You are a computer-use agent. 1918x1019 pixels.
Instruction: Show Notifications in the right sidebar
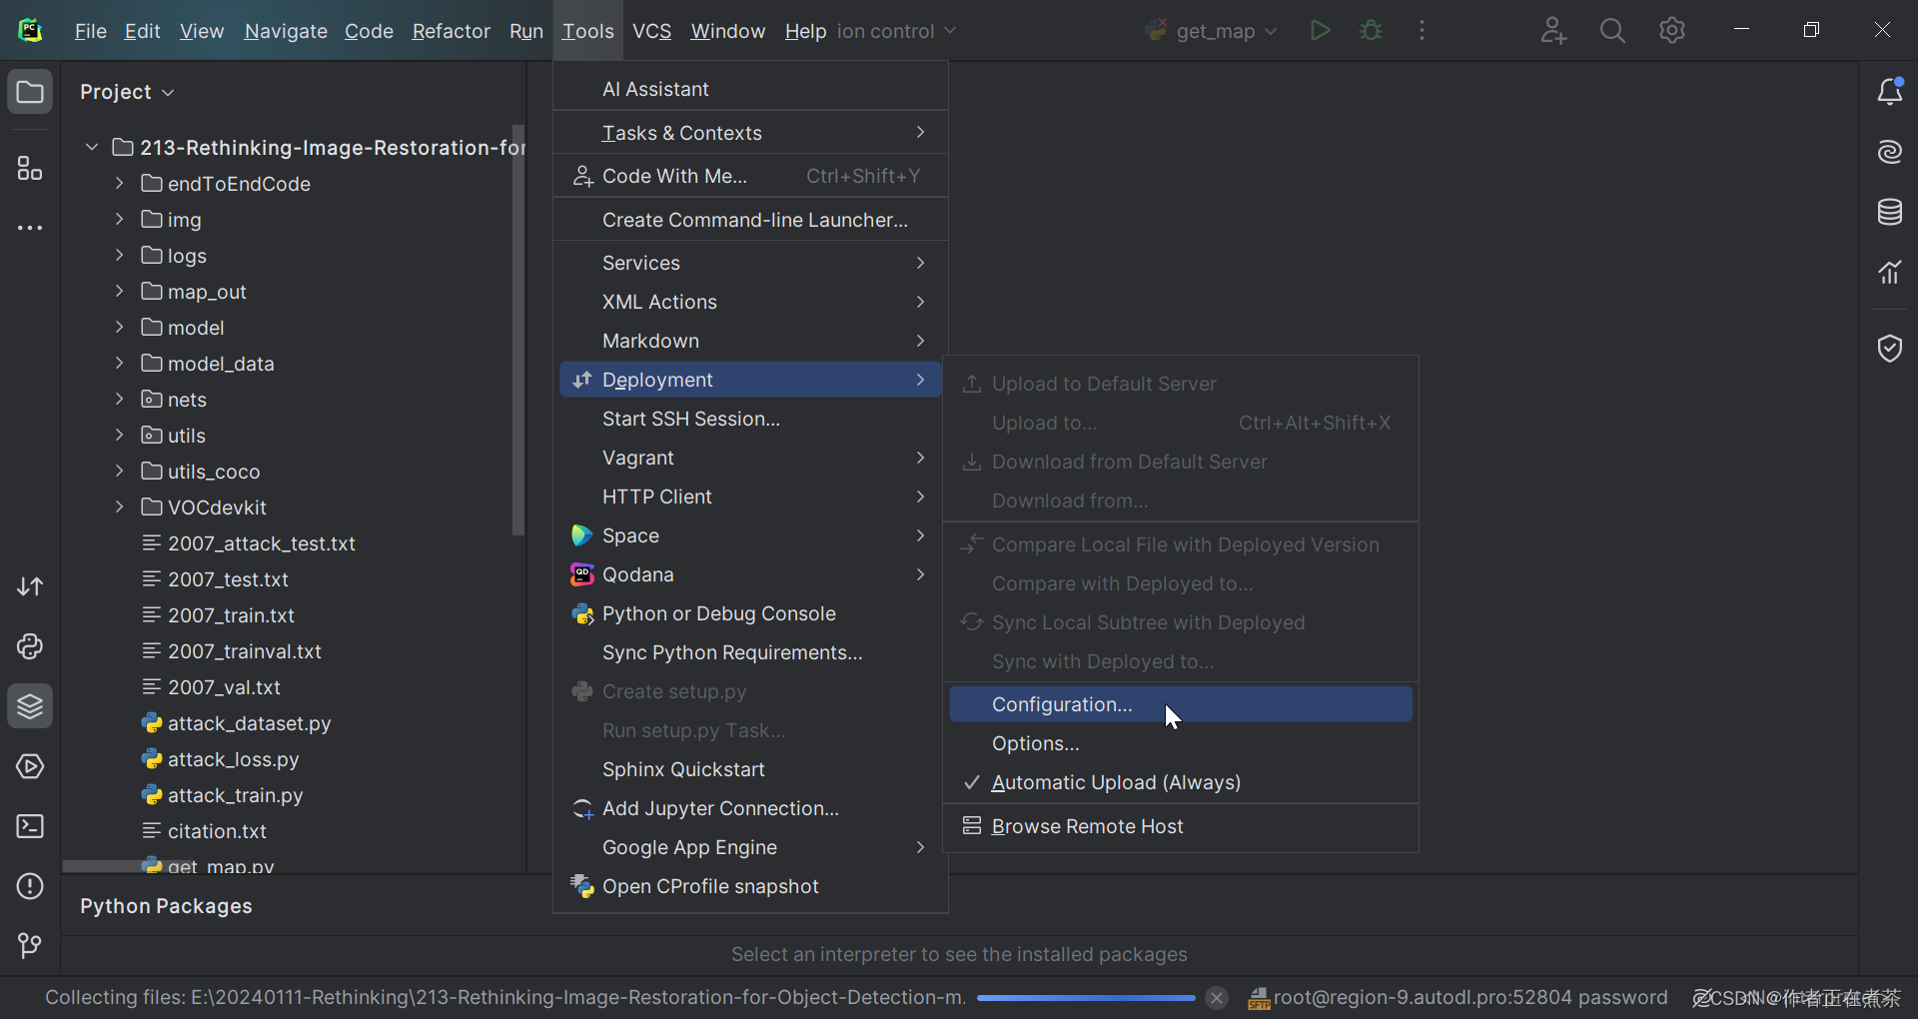1891,91
